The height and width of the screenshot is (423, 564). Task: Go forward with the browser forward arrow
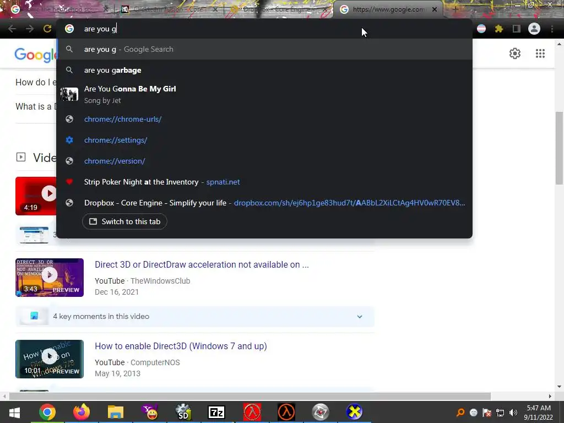tap(30, 29)
